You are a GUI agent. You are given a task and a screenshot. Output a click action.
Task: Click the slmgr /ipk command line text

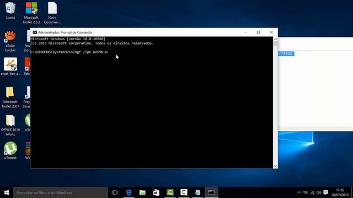[89, 52]
